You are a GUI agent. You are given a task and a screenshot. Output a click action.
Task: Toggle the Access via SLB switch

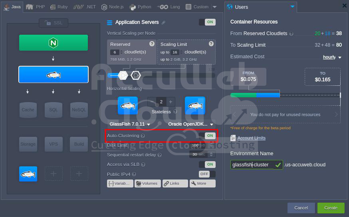[207, 164]
